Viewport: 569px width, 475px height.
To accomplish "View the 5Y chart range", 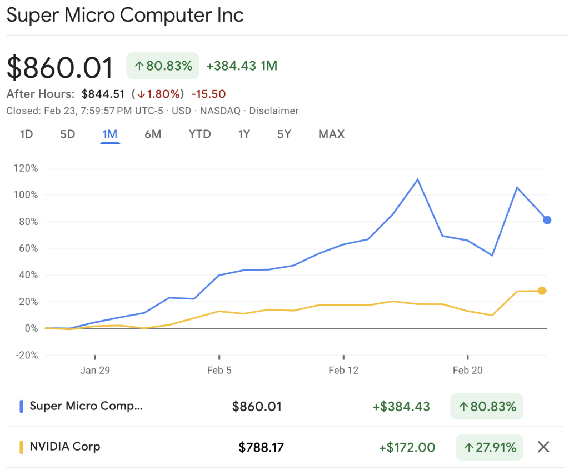I will (284, 134).
